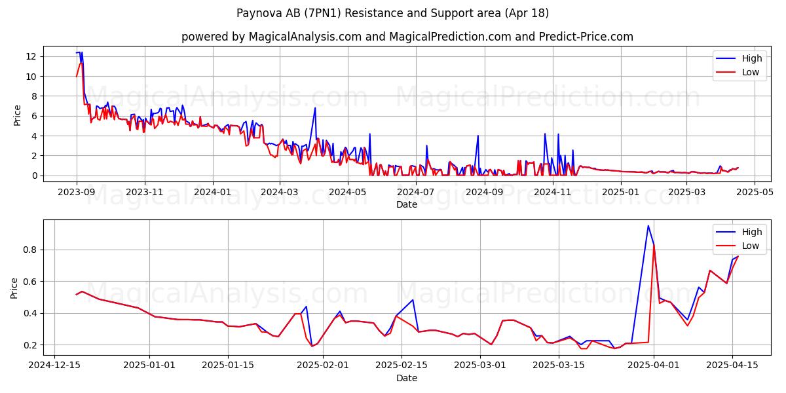This screenshot has height=393, width=786.
Task: Click 'Low' in the top chart legend
Action: click(751, 72)
